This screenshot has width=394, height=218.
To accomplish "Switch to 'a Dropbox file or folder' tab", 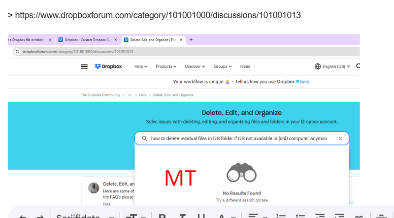I will (x=26, y=40).
